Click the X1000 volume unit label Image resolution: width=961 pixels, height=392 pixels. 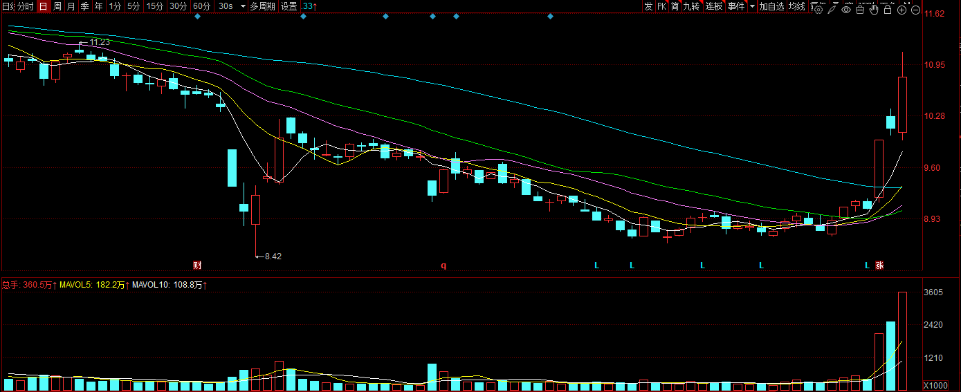[x=935, y=385]
